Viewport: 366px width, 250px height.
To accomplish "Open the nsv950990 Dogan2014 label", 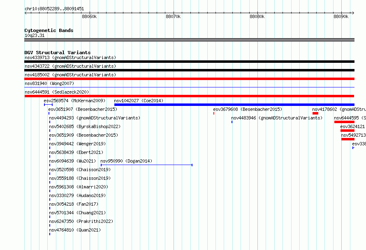I will coord(126,161).
